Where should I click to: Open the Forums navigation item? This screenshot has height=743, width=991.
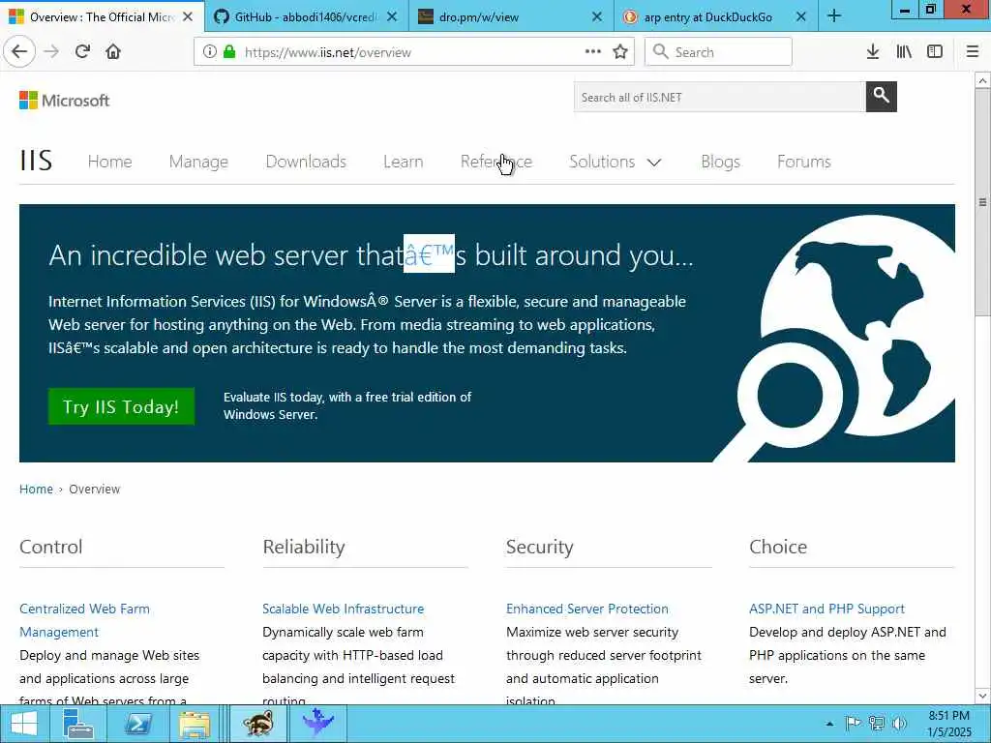tap(804, 162)
